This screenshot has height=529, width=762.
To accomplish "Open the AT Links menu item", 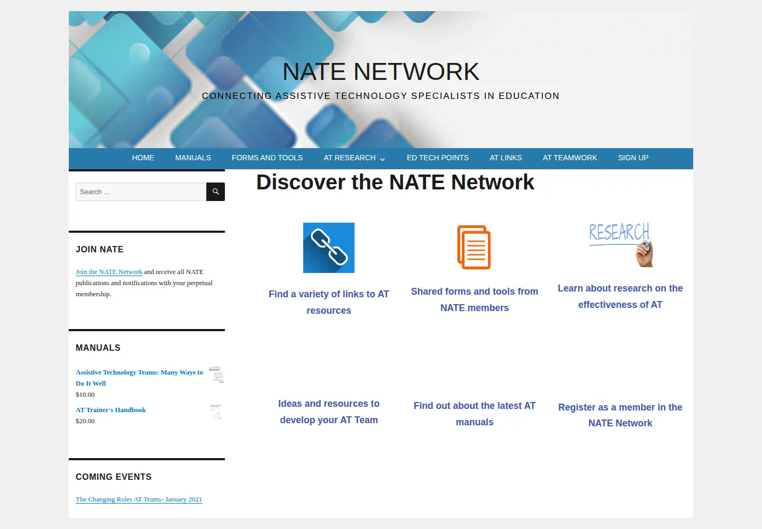I will 506,158.
